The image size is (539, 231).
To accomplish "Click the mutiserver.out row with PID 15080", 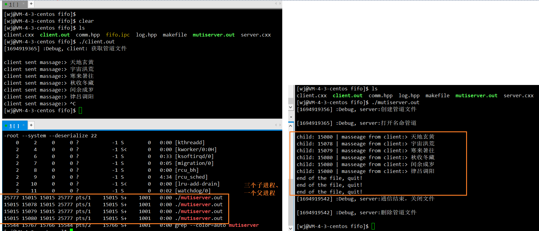I will coord(113,218).
